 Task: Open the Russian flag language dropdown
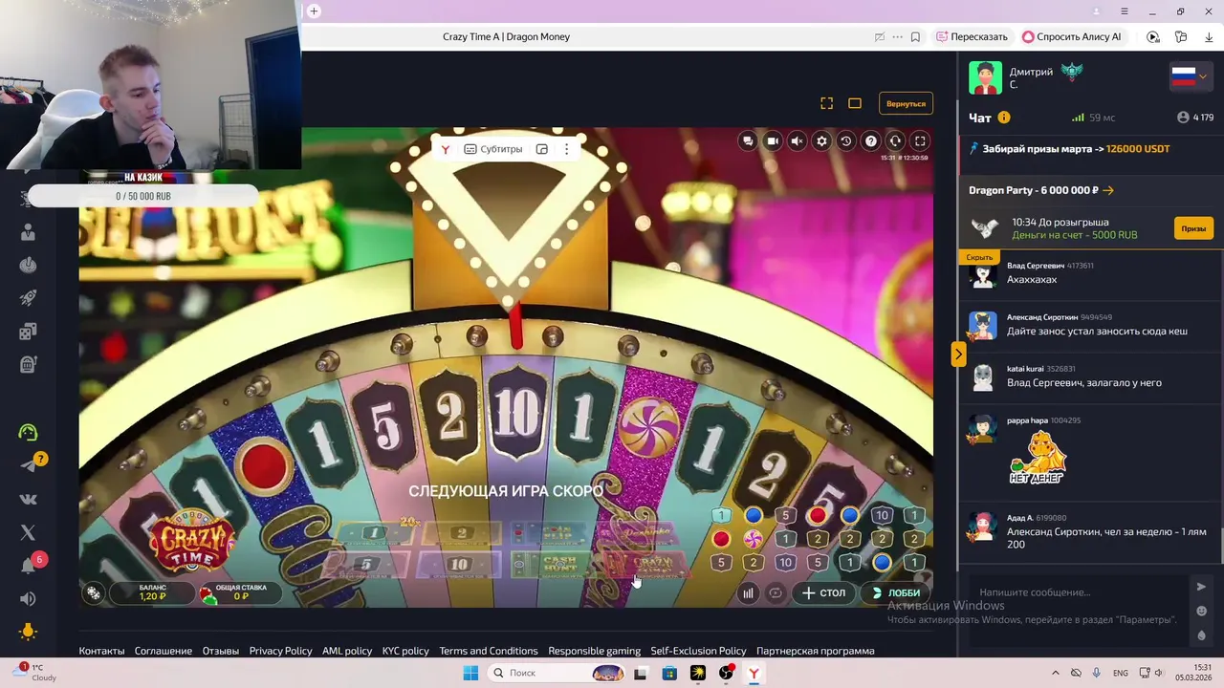1191,77
